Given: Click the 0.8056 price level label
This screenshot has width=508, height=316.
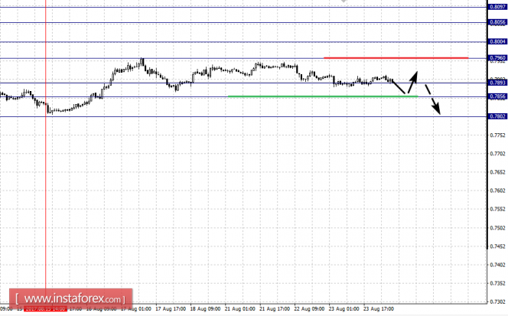Looking at the screenshot, I should coord(497,23).
